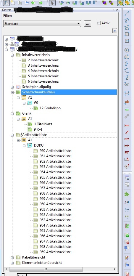The width and height of the screenshot is (134, 276).
Task: Enable the Aktiv filter checkbox
Action: pyautogui.click(x=99, y=23)
